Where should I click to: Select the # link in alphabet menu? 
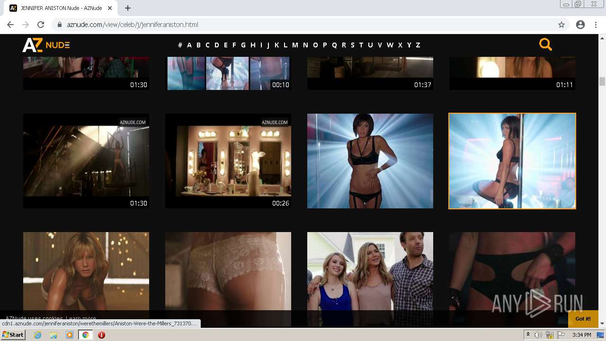pos(180,45)
